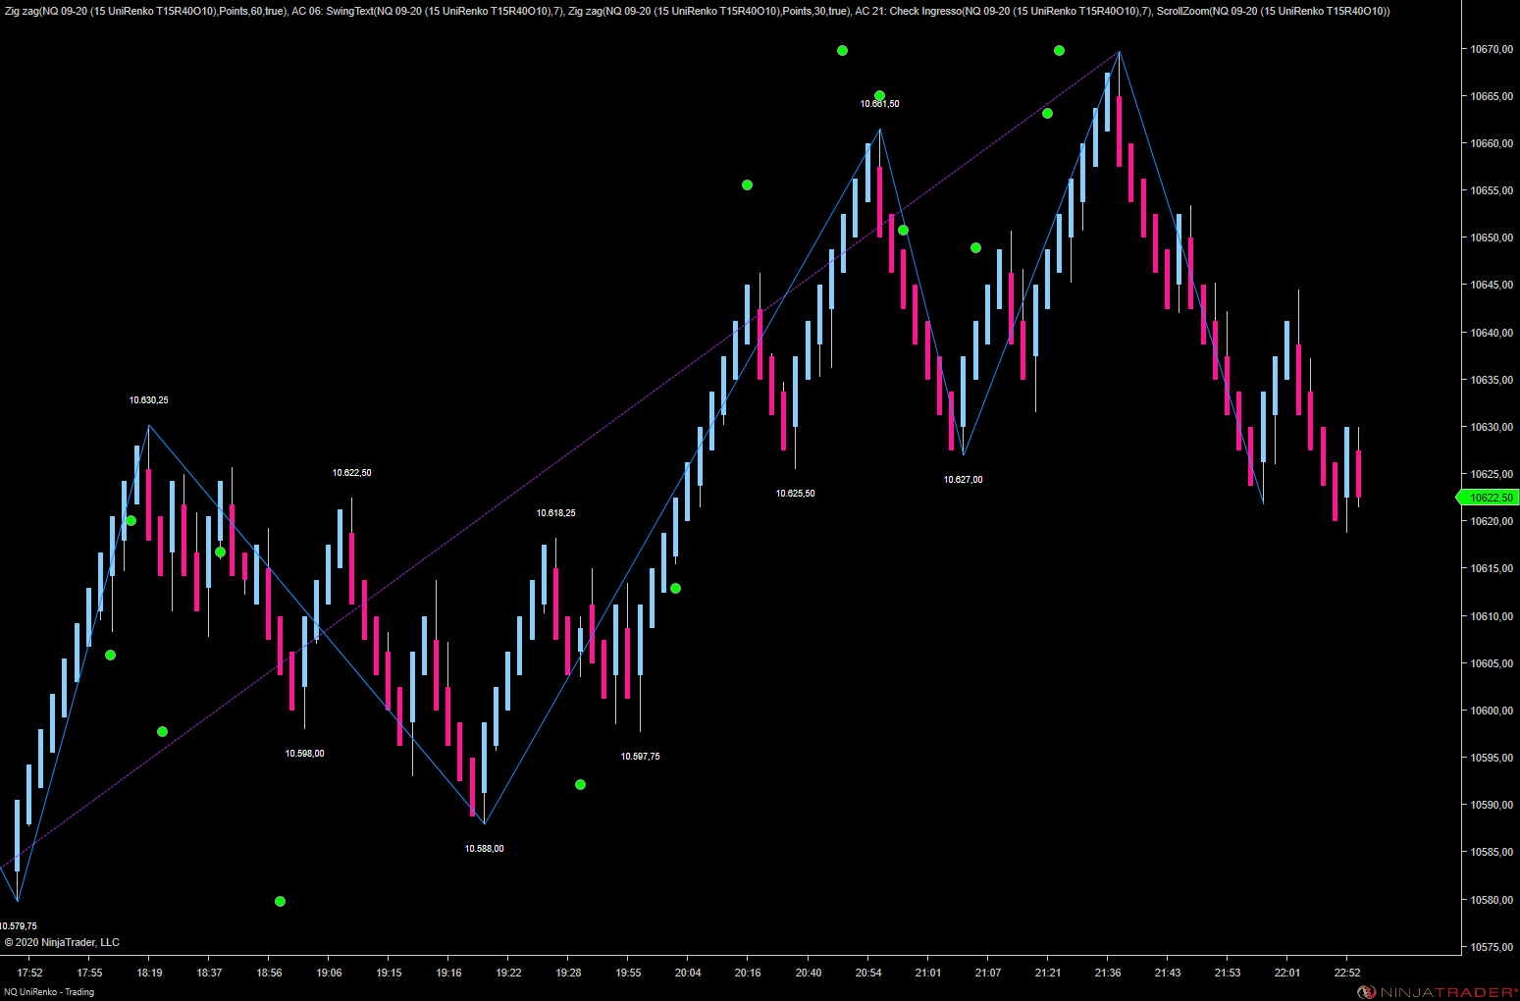Viewport: 1520px width, 1001px height.
Task: Click the swing low label 10.579,75
Action: 18,926
